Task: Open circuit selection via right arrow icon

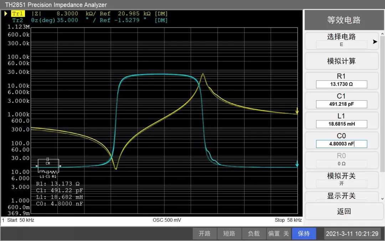Action: pyautogui.click(x=375, y=41)
